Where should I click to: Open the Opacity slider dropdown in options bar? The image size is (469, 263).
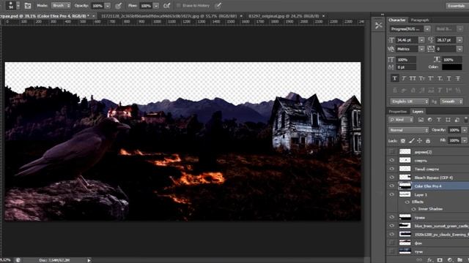tap(108, 6)
